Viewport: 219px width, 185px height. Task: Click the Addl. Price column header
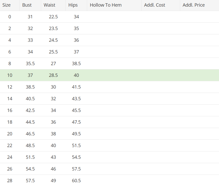[199, 5]
